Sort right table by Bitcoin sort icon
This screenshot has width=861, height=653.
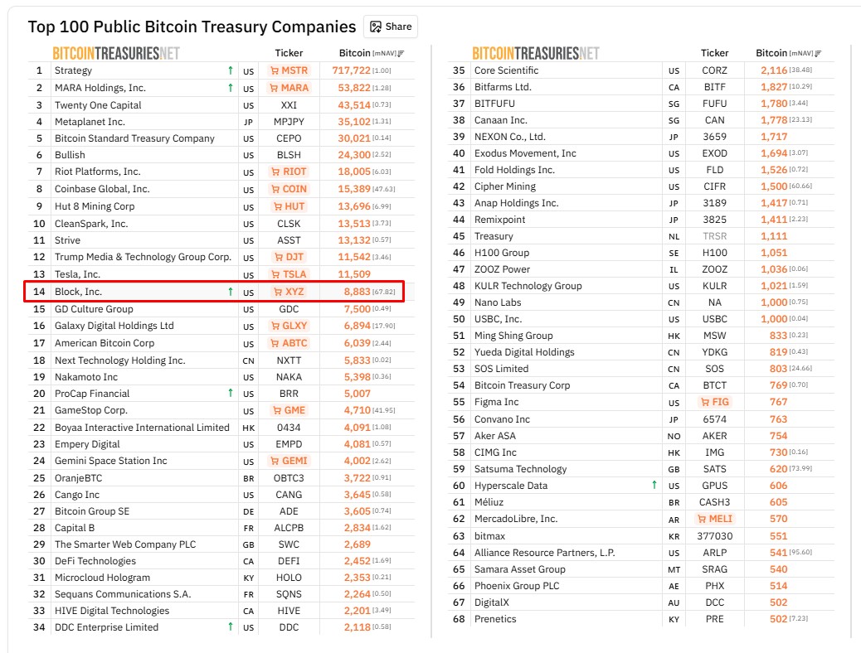point(817,54)
